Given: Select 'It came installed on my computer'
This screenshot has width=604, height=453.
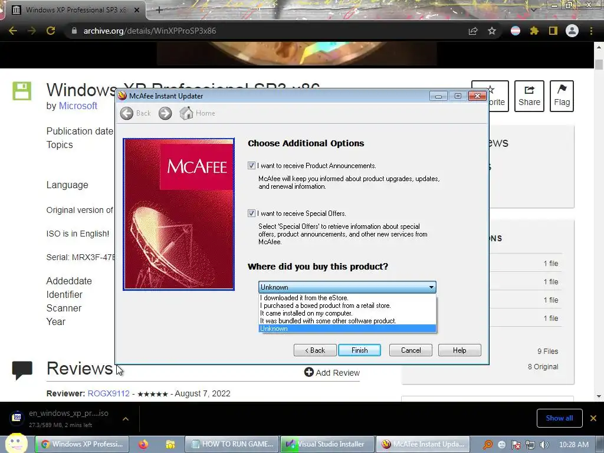Looking at the screenshot, I should click(347, 313).
